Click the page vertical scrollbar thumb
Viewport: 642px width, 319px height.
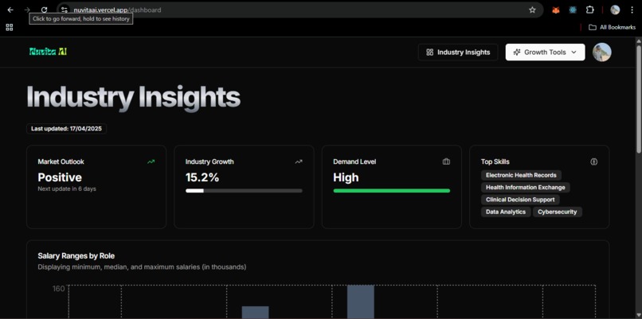(x=639, y=99)
